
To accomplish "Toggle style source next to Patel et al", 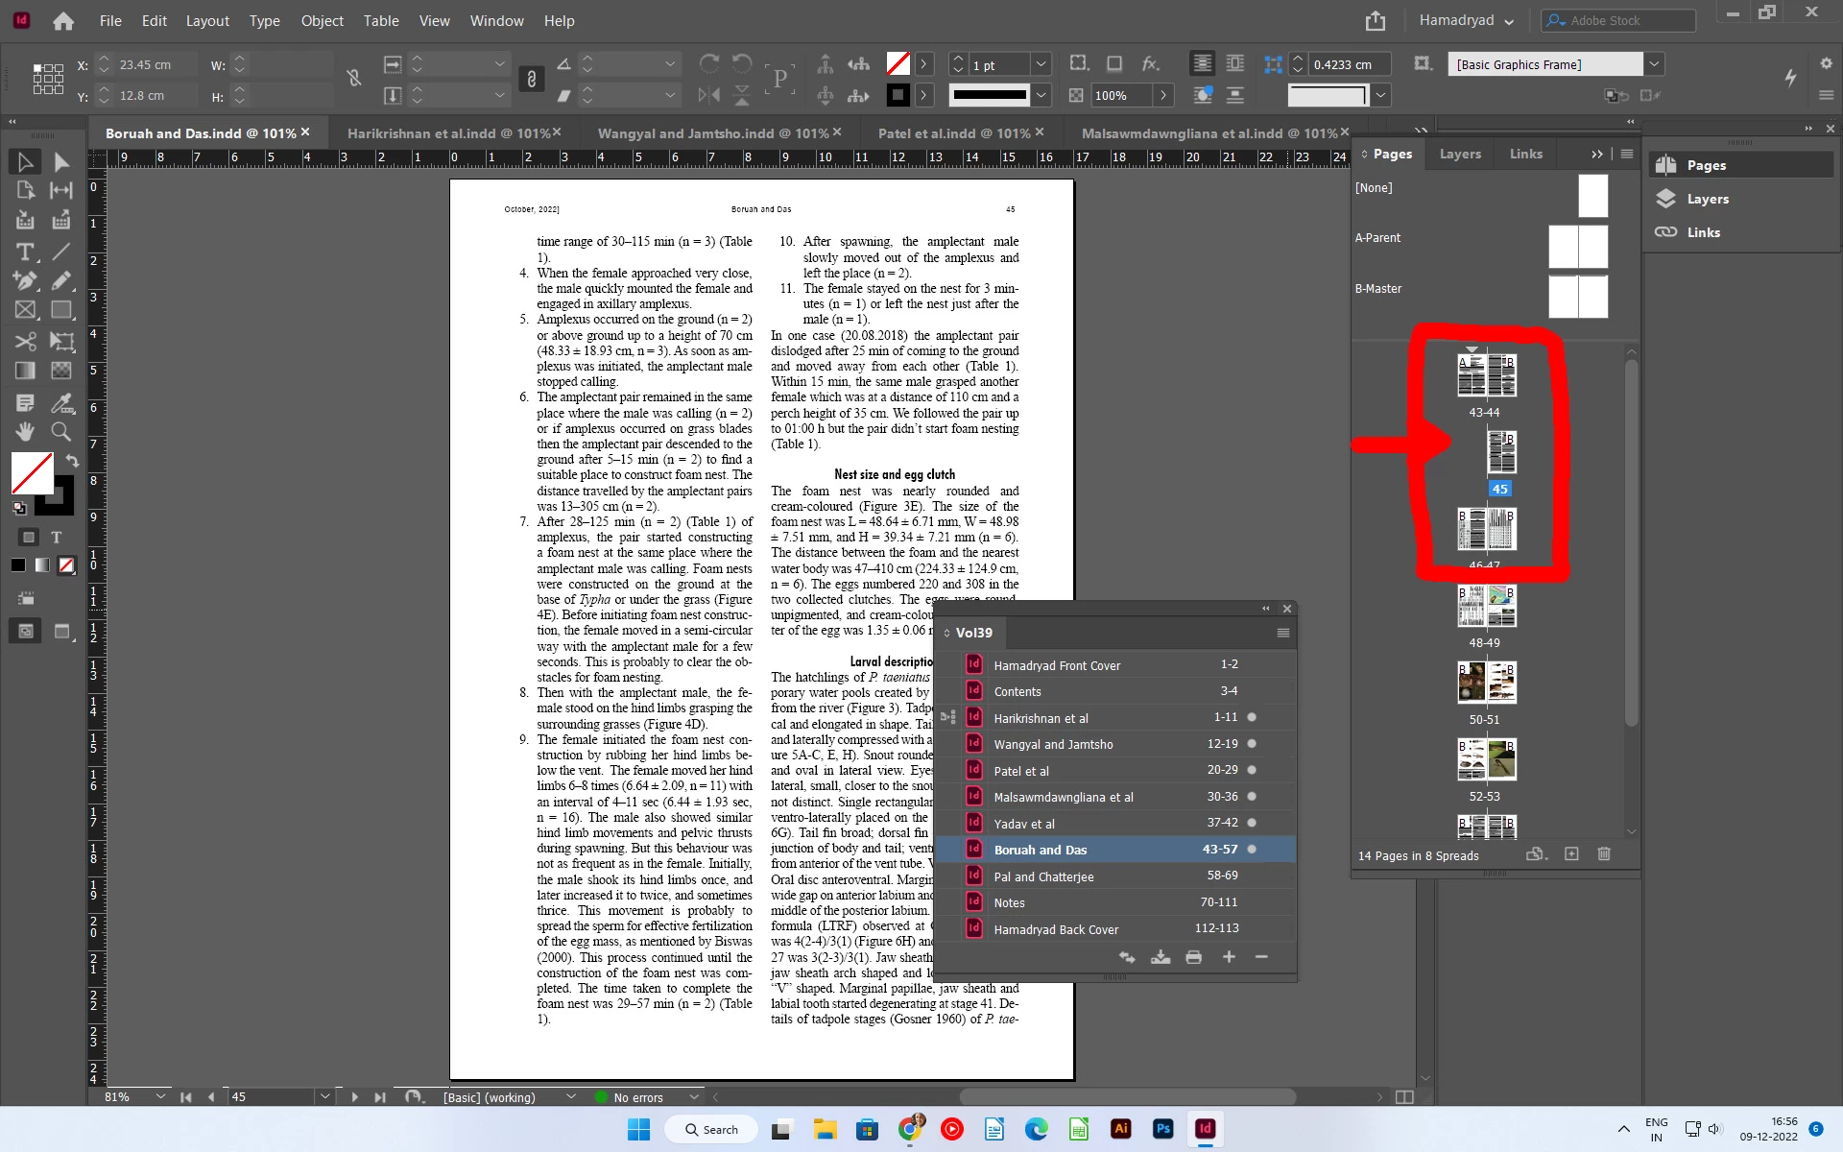I will [x=948, y=771].
